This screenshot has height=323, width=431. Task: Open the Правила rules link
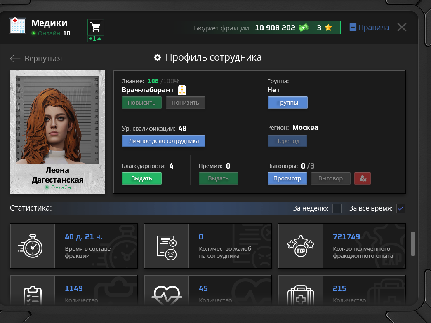369,28
